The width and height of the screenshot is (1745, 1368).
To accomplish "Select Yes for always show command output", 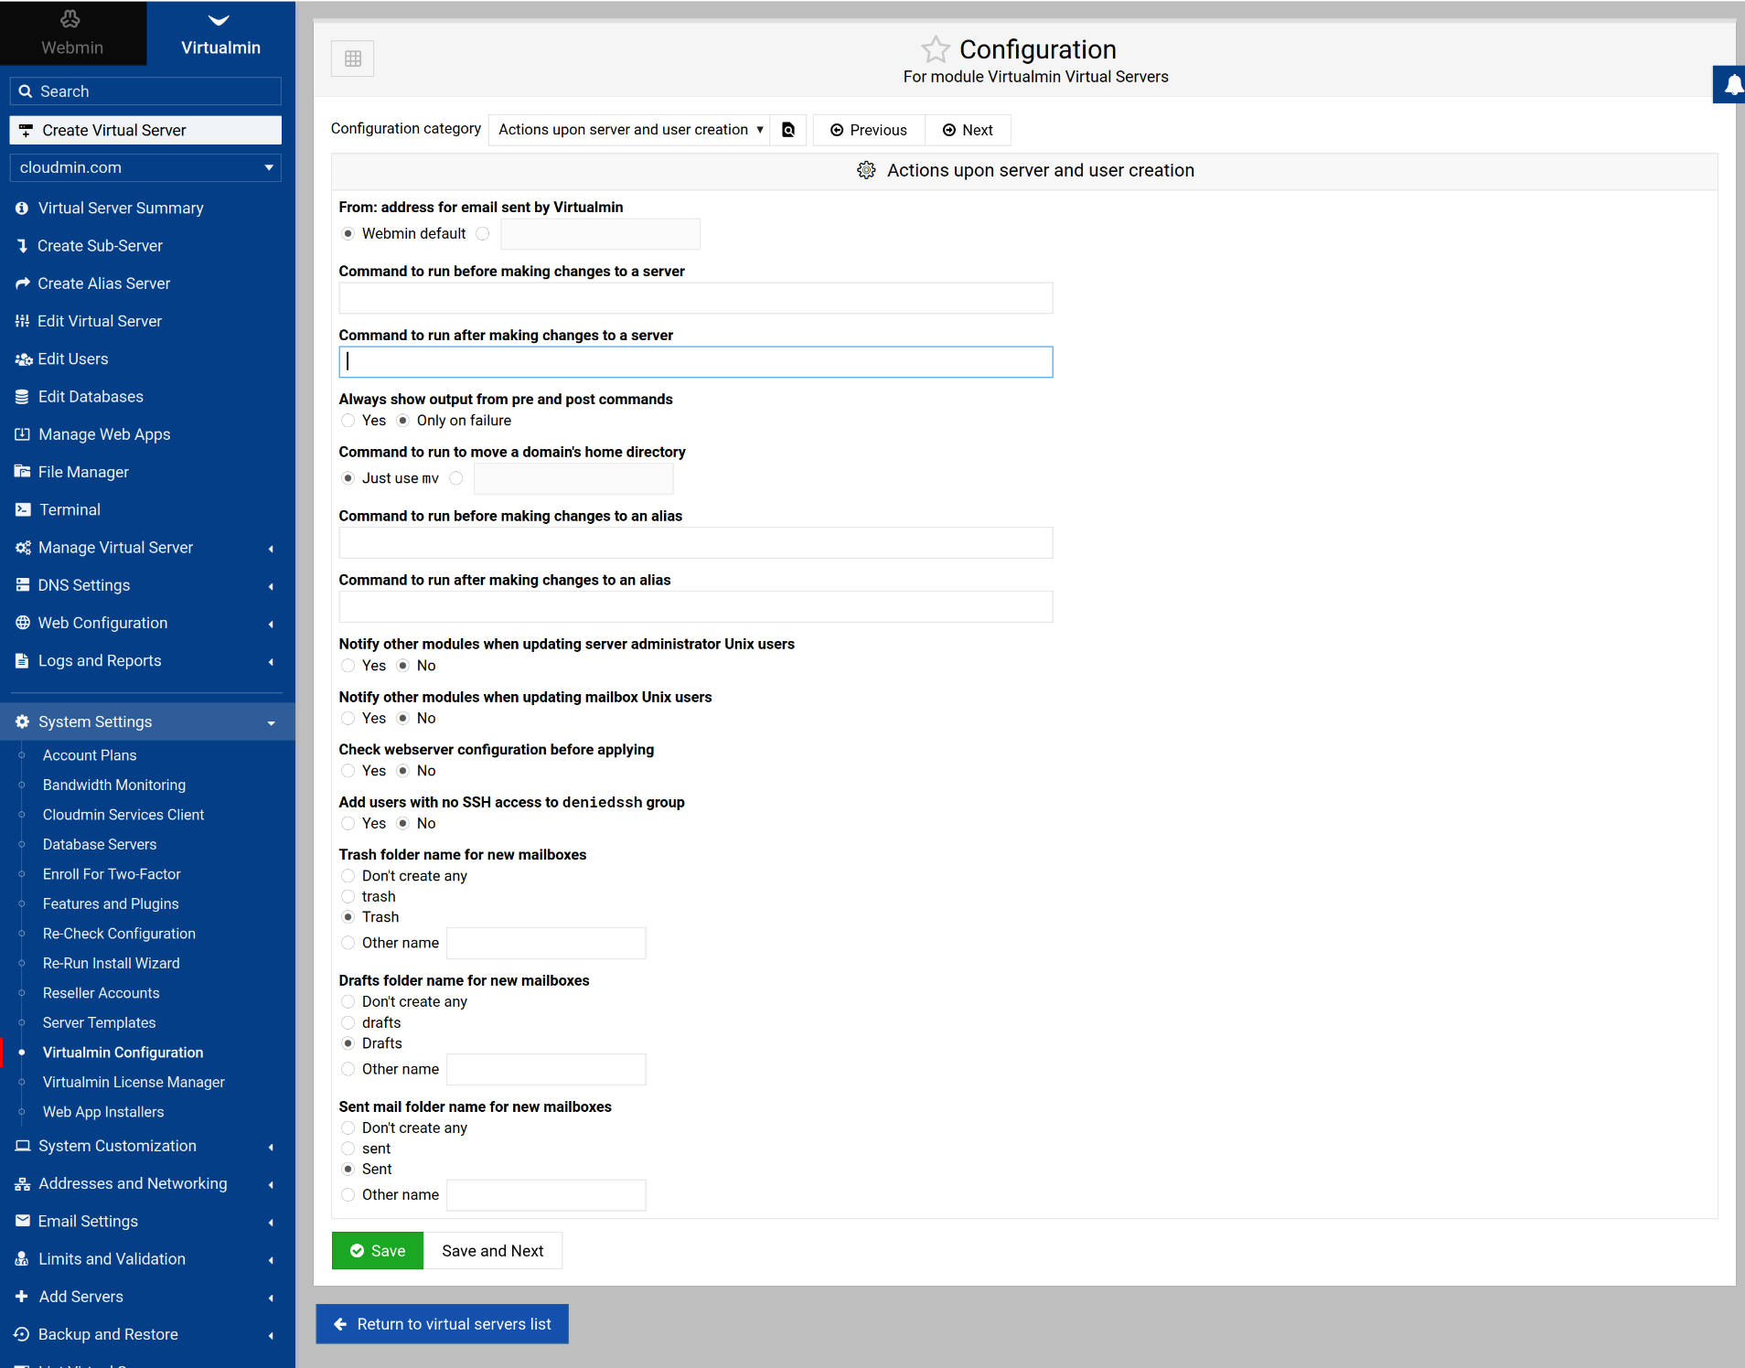I will pos(348,421).
